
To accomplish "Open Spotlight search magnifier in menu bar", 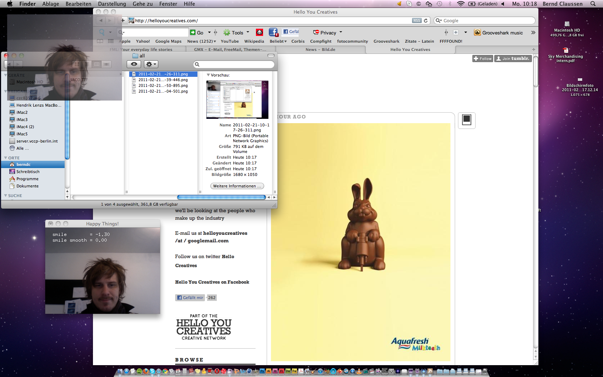I will (x=593, y=4).
